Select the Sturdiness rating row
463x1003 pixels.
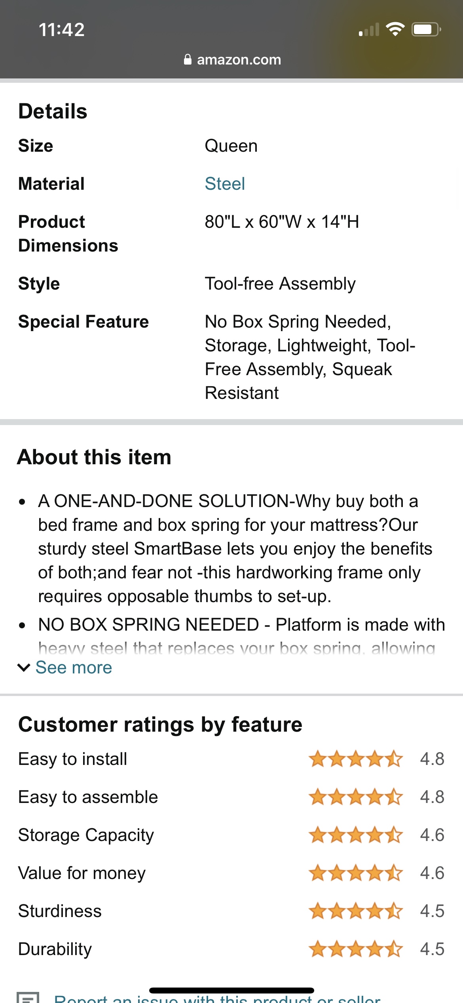tap(231, 911)
